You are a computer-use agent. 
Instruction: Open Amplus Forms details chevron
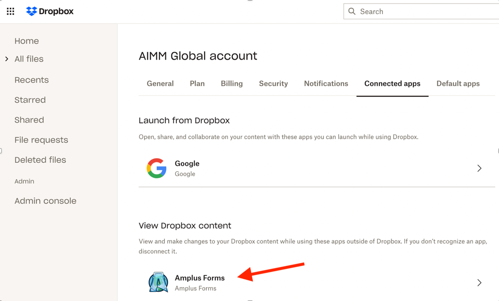(479, 283)
